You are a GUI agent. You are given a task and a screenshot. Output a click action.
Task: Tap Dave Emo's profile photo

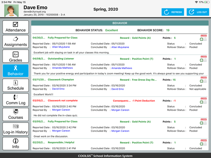(11, 10)
